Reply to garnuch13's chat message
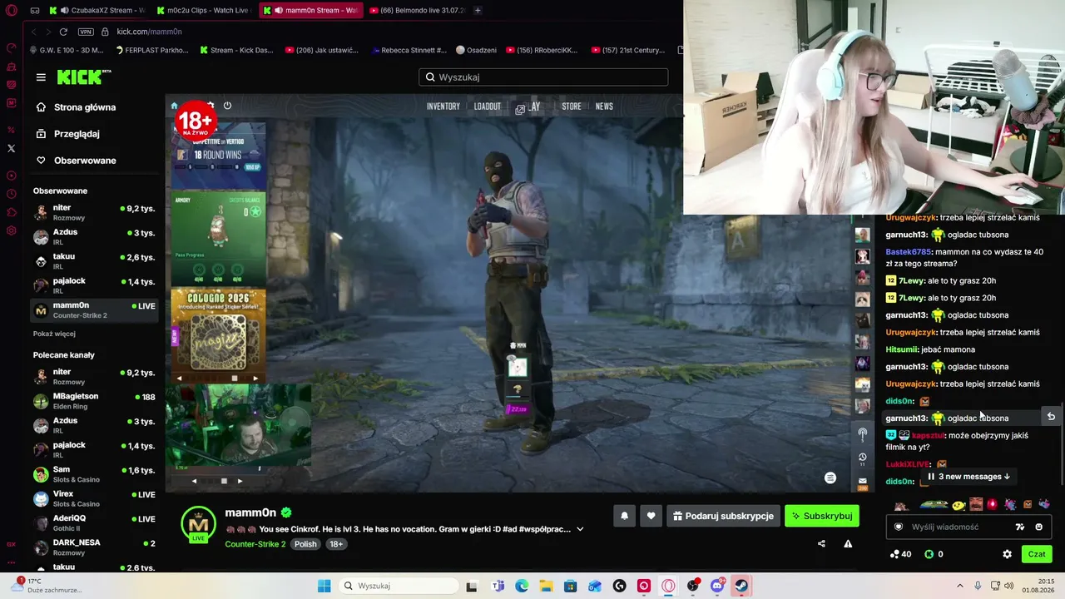 1051,416
